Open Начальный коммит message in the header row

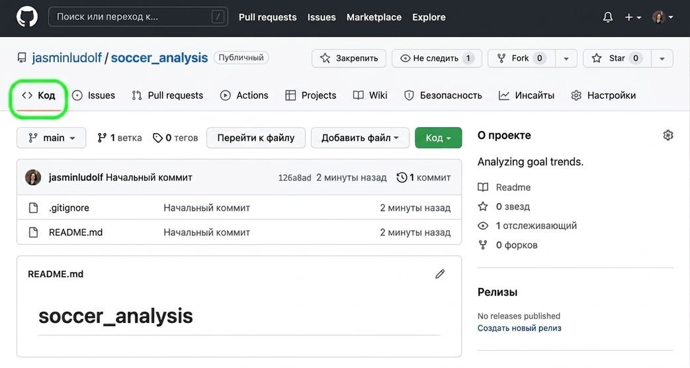pos(149,177)
